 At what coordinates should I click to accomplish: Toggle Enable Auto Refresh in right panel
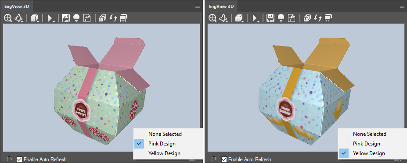(224, 159)
